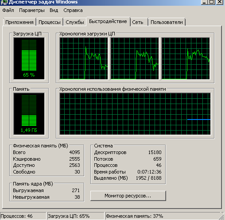This screenshot has width=225, height=220.
Task: Click the Task Manager title bar icon
Action: tap(4, 2)
